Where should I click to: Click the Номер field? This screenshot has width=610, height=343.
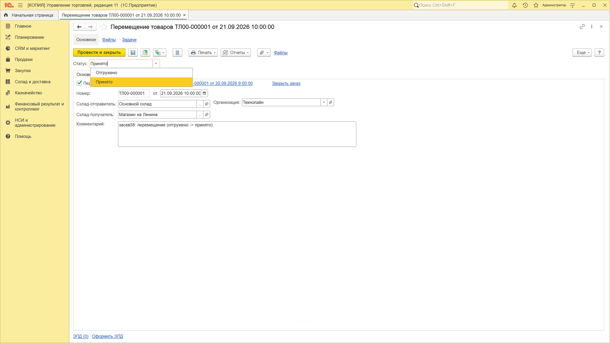tap(134, 93)
